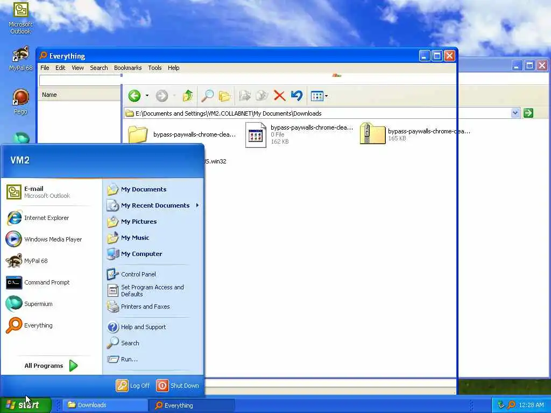This screenshot has width=551, height=413.
Task: Open the View menu in Everything
Action: [x=77, y=68]
